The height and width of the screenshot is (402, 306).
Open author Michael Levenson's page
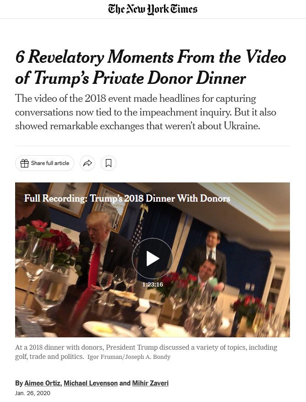click(x=90, y=383)
